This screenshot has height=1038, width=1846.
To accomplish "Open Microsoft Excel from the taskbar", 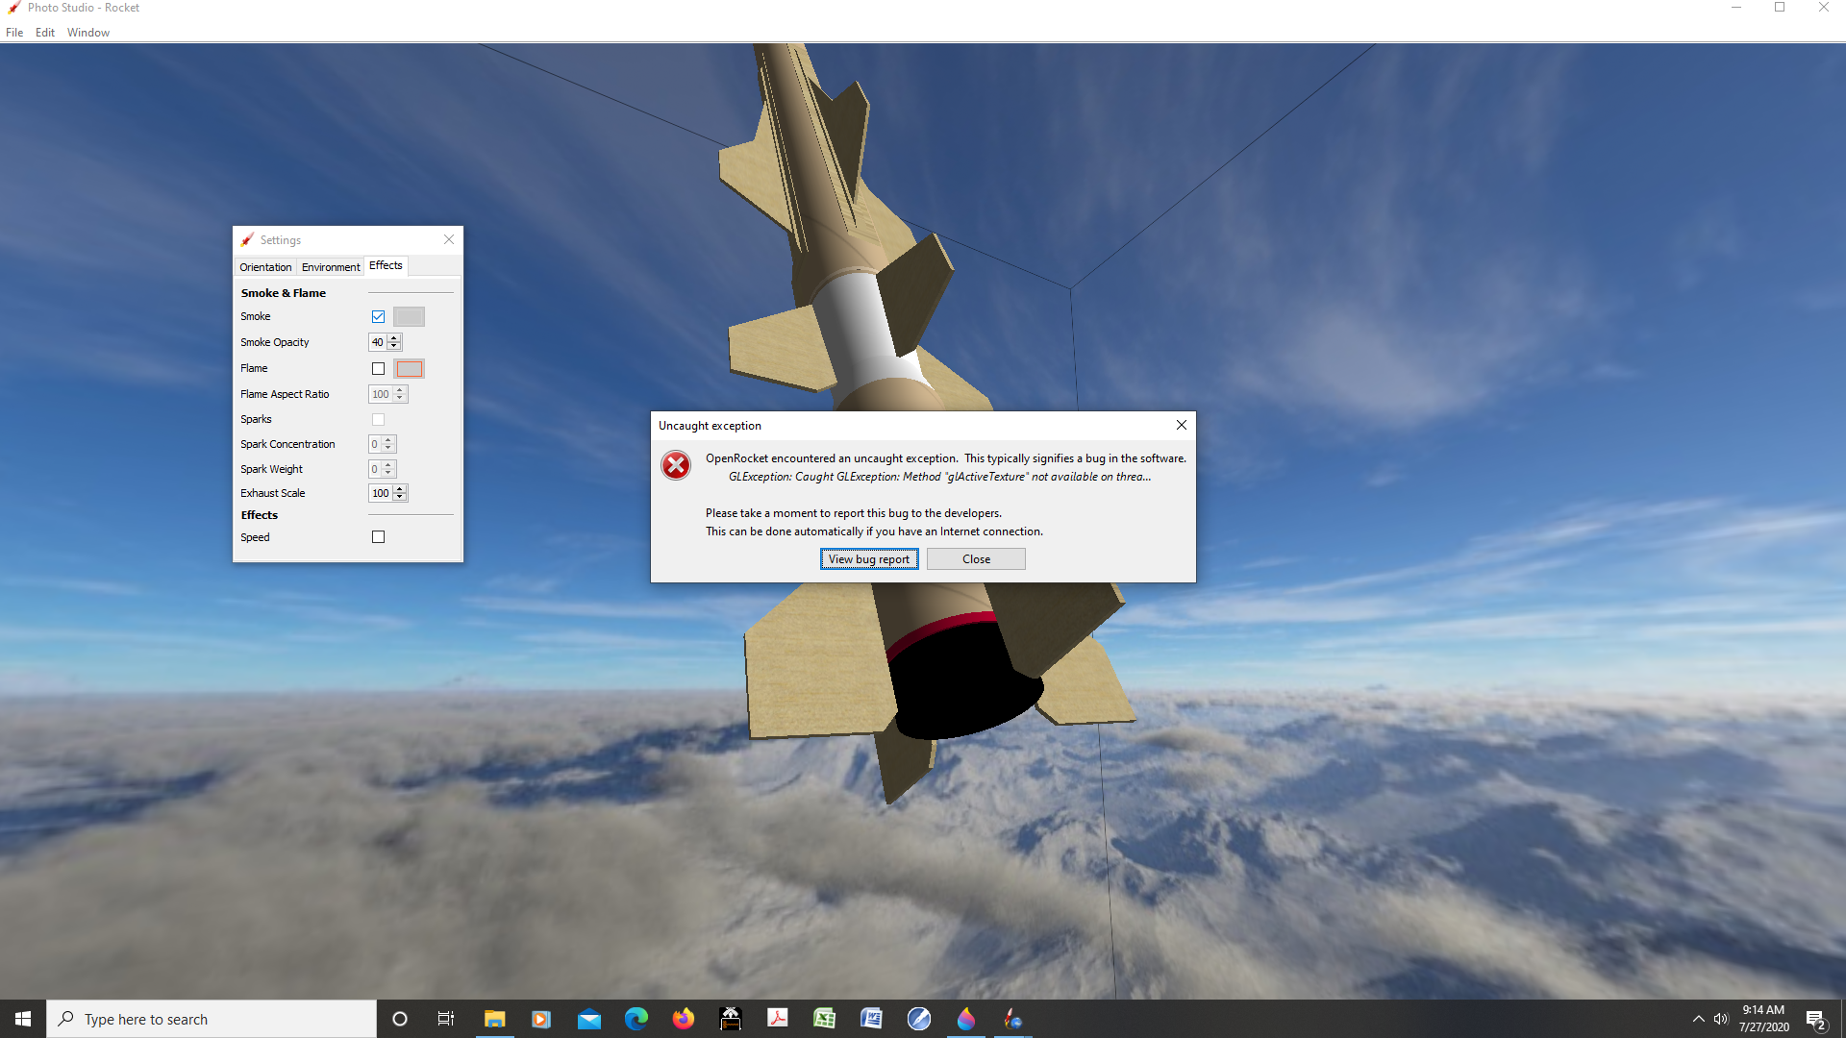I will (x=825, y=1018).
